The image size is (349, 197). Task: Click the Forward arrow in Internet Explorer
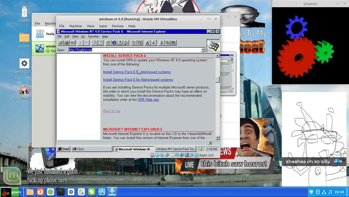pos(86,43)
